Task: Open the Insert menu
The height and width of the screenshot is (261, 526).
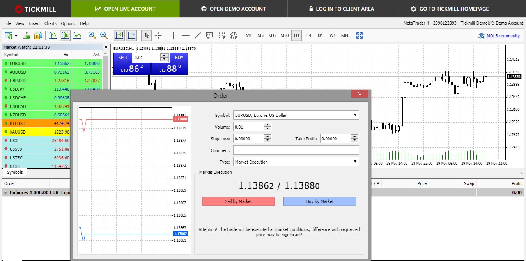Action: tap(34, 23)
